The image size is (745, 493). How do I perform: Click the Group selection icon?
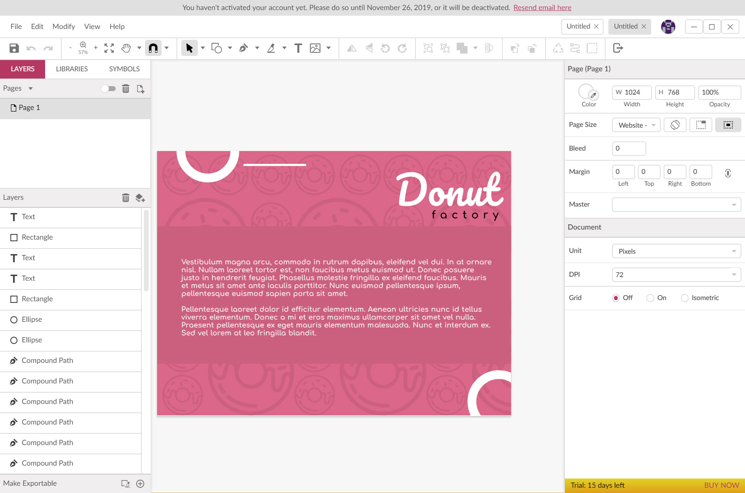coord(428,48)
